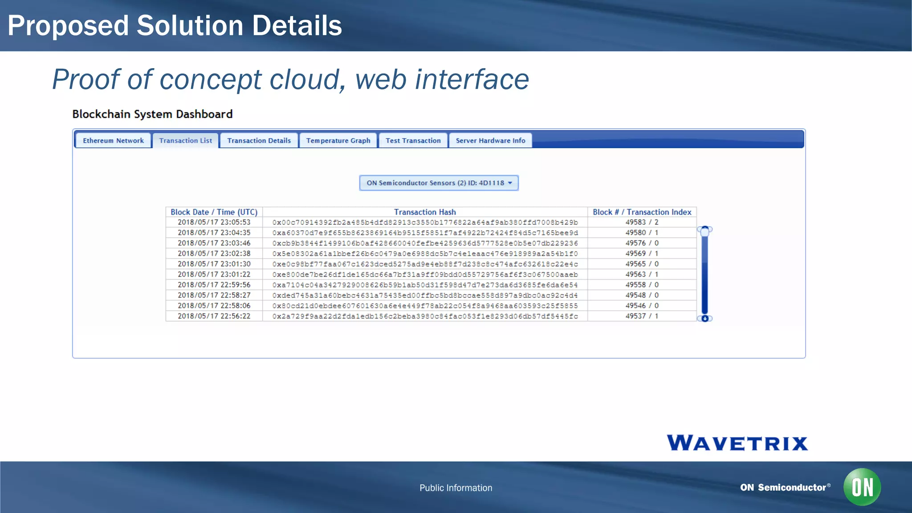The width and height of the screenshot is (912, 513).
Task: Open the Temperature Graph tab
Action: pyautogui.click(x=338, y=140)
